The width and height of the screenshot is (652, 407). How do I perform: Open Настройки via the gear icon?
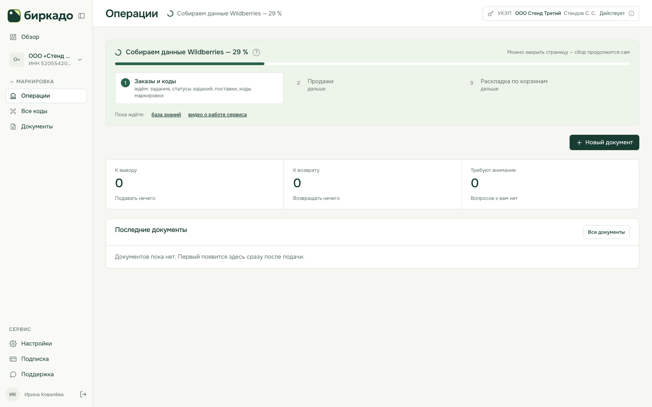coord(13,344)
